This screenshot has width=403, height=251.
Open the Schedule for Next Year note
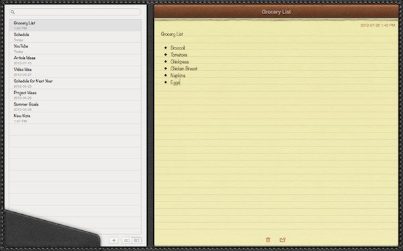[75, 83]
